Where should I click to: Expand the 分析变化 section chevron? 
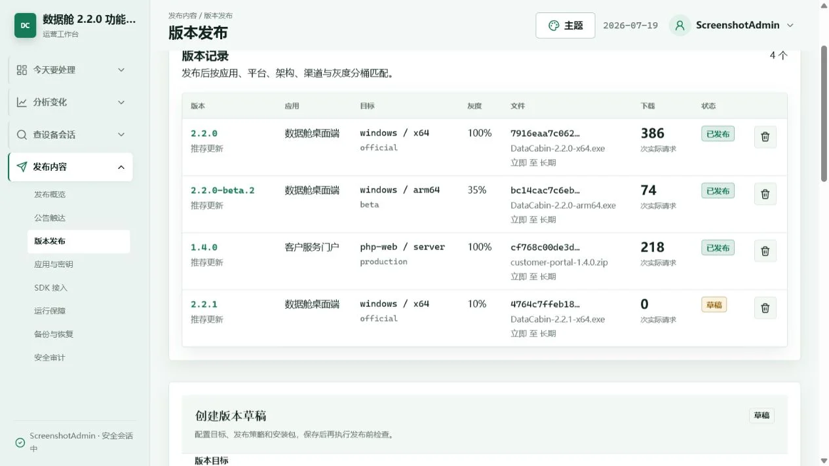(x=121, y=102)
